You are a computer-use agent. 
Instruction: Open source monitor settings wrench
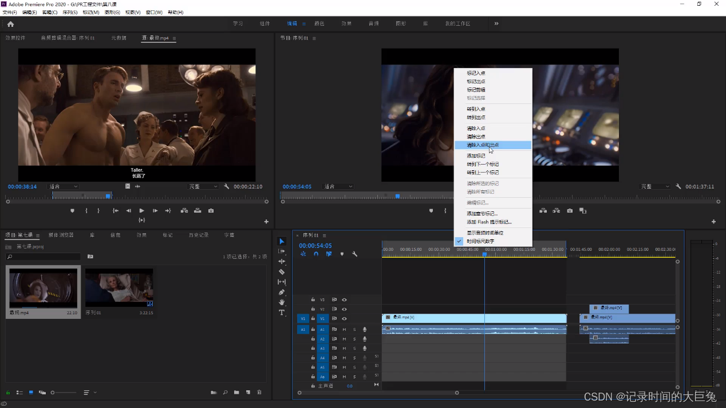(227, 186)
